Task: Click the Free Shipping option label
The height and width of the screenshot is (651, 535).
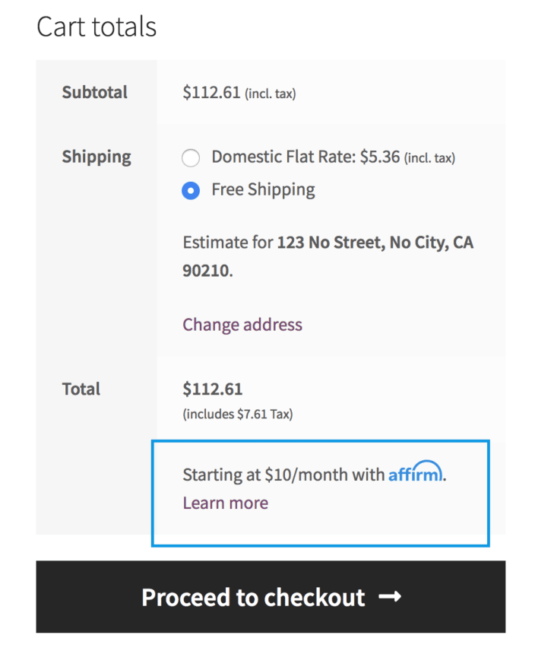Action: coord(263,189)
